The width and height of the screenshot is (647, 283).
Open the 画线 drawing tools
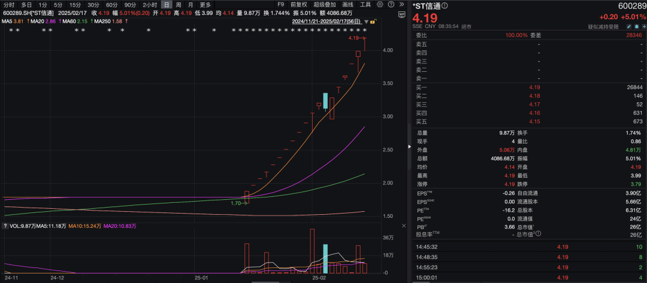point(347,4)
